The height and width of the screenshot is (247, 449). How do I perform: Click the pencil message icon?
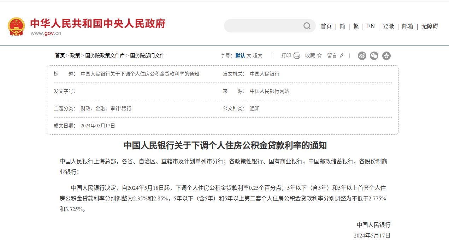click(x=342, y=55)
